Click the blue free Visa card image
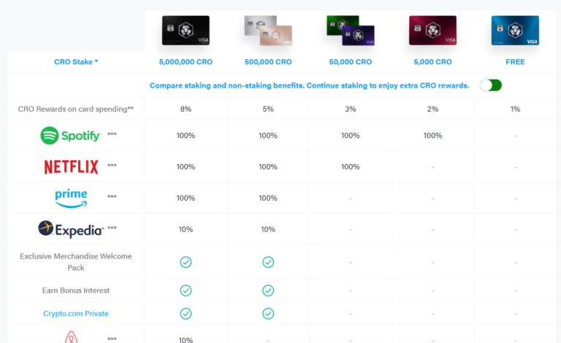The width and height of the screenshot is (561, 343). pyautogui.click(x=515, y=31)
